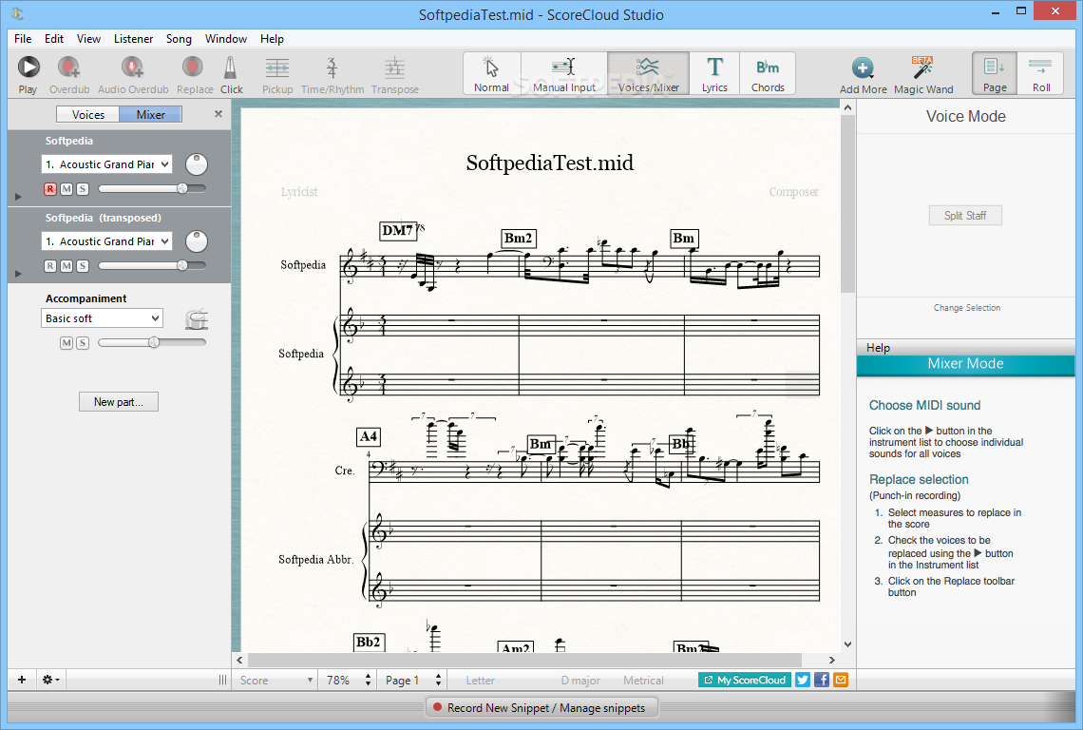This screenshot has height=730, width=1083.
Task: Solo (S) the Accompaniment
Action: (x=83, y=343)
